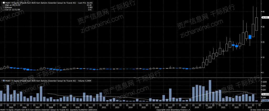The height and width of the screenshot is (111, 269).
Task: Click the 2020 year label on time axis
Action: (210, 107)
